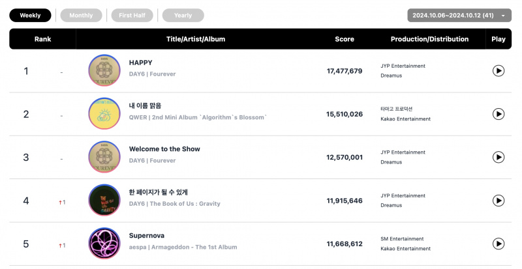Expand the 2024.10.06~2024.10.12 week dropdown
The image size is (522, 269).
(x=459, y=15)
